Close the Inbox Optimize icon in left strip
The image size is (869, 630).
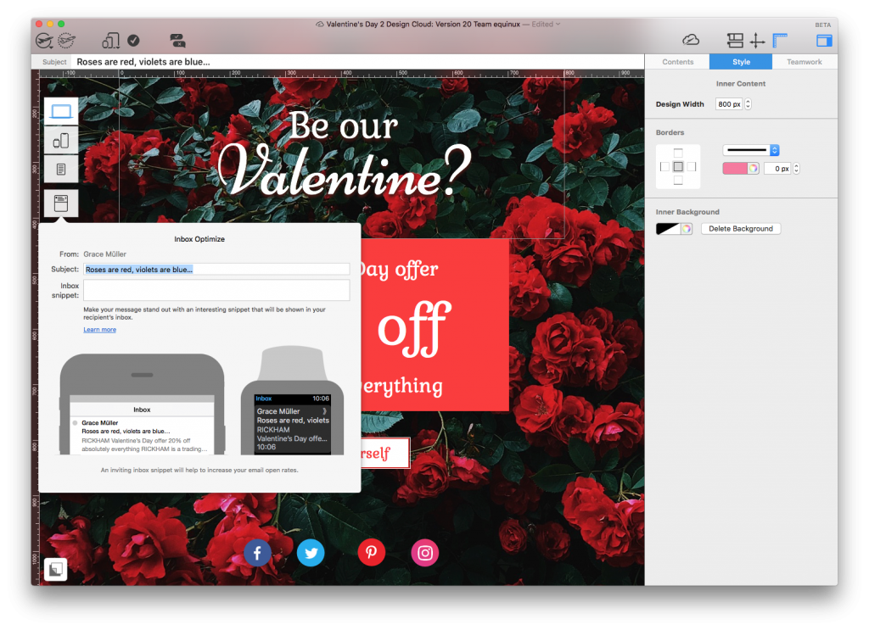(x=61, y=203)
